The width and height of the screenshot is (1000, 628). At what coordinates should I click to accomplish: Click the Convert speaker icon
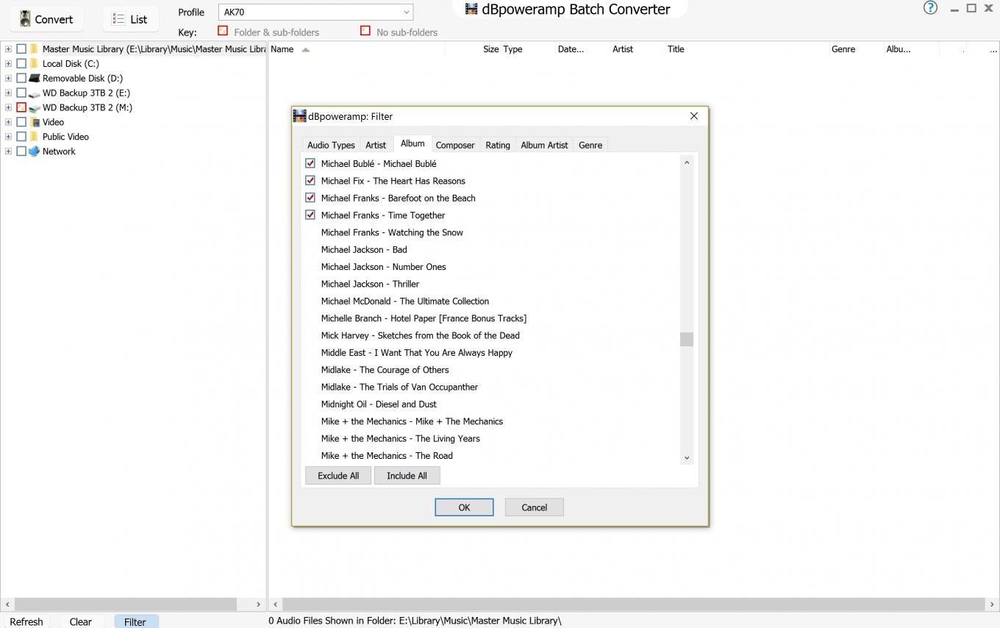tap(25, 19)
